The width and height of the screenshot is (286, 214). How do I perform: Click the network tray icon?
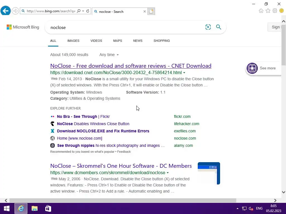point(244,208)
